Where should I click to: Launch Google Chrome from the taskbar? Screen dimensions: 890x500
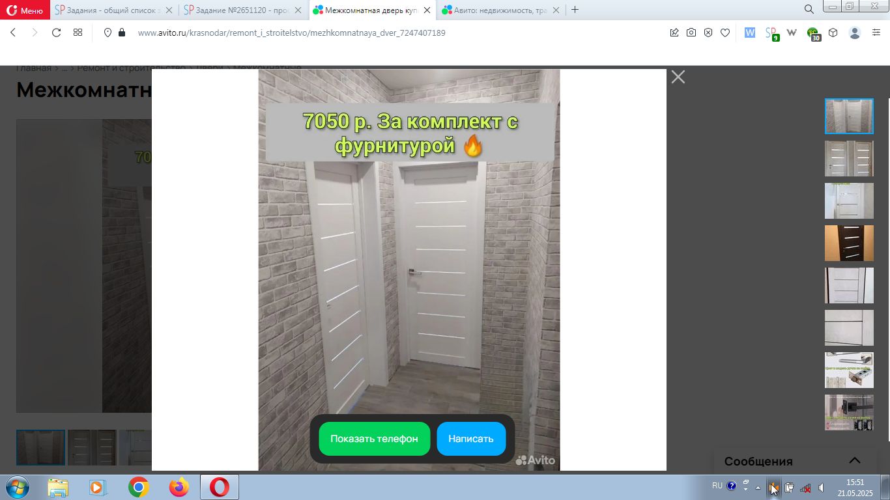point(138,487)
